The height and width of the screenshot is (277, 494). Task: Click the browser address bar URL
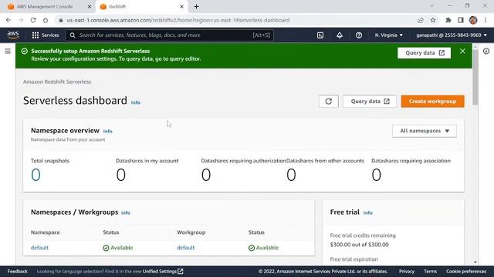pyautogui.click(x=178, y=20)
